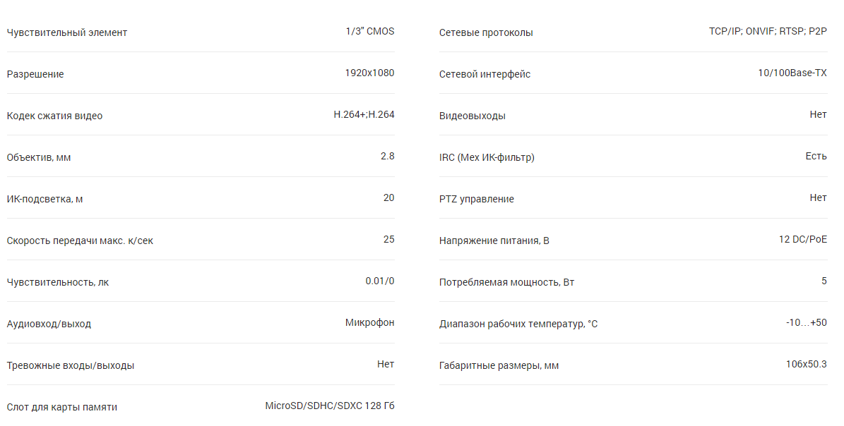Click the 10/100Base-TX interface value
This screenshot has height=426, width=844.
point(792,73)
